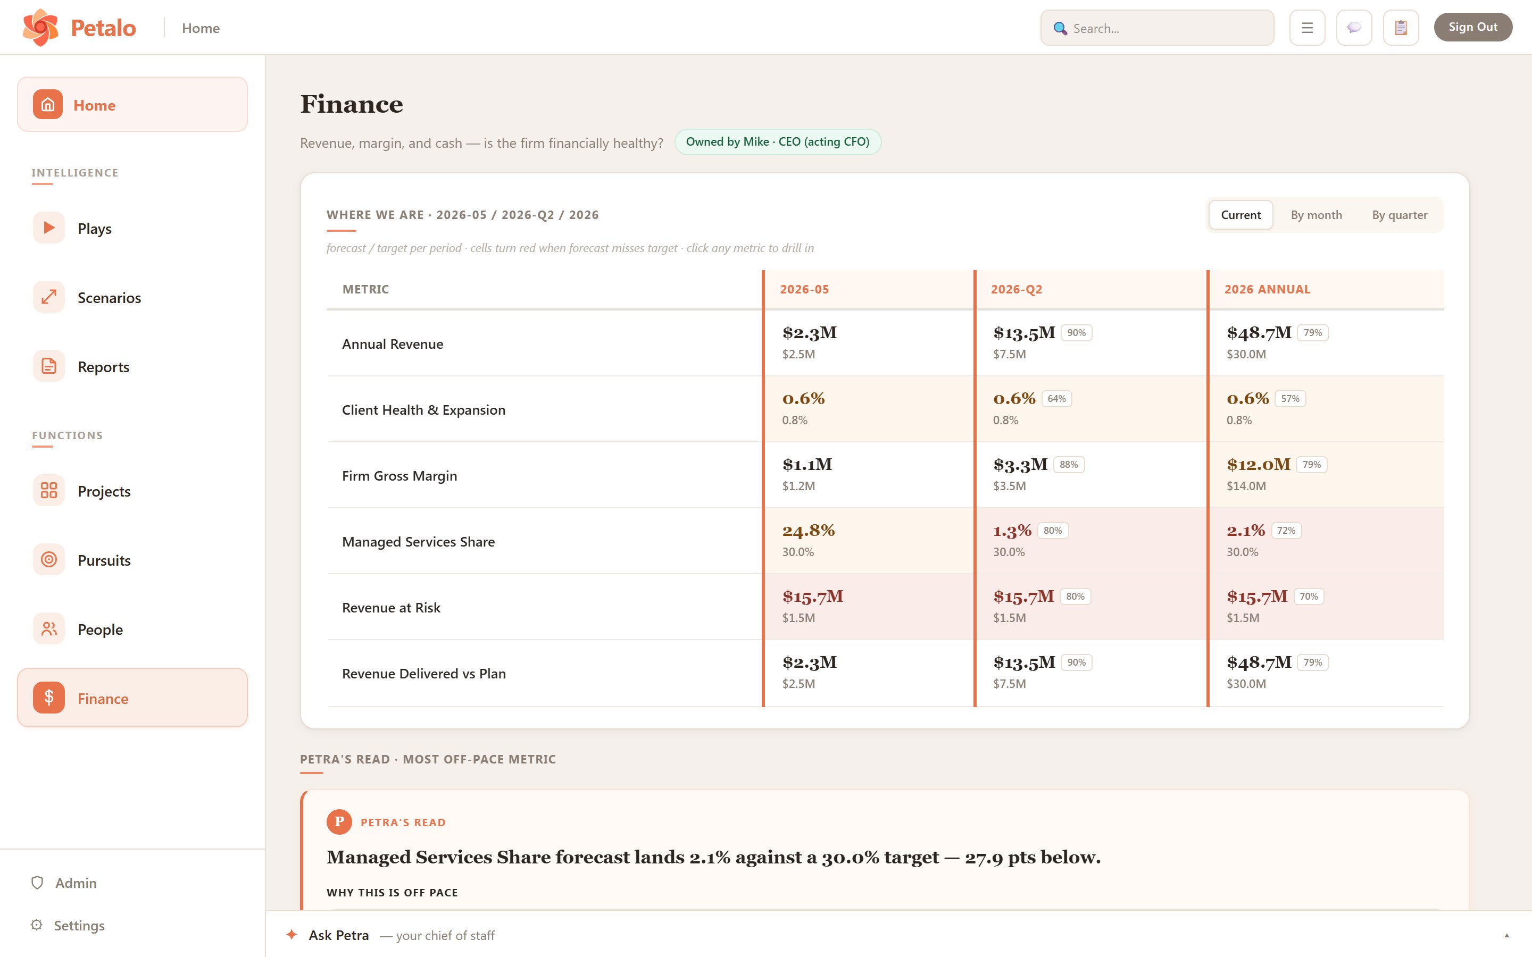Viewport: 1532px width, 957px height.
Task: Click the Petalo flower logo
Action: pyautogui.click(x=40, y=27)
